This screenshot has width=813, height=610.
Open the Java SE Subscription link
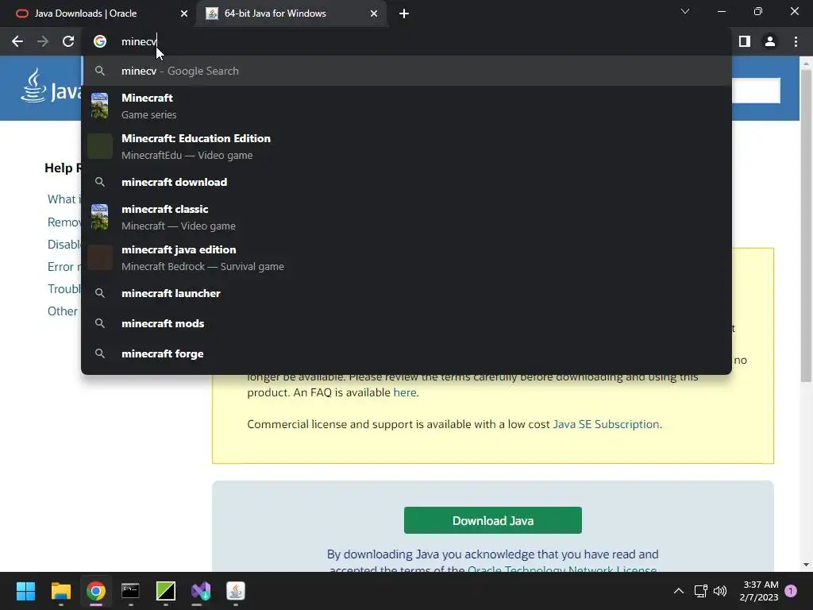coord(606,424)
